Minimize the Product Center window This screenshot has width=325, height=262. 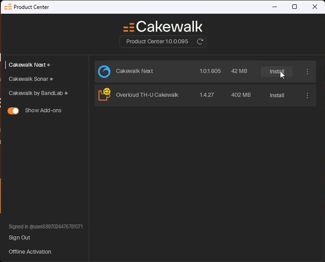click(275, 7)
